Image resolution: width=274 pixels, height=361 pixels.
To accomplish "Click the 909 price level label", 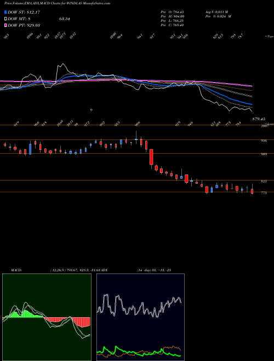I will tap(264, 154).
